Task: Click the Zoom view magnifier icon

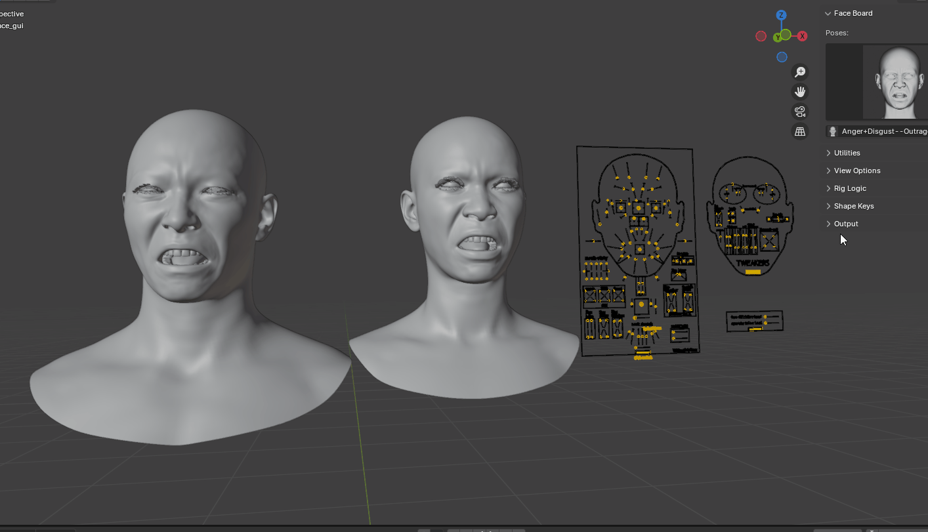Action: [x=800, y=72]
